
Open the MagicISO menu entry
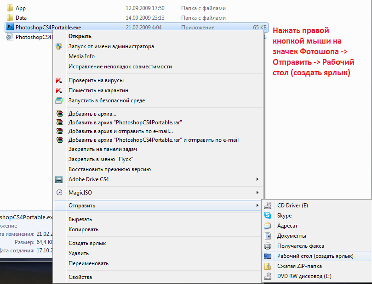tap(80, 193)
